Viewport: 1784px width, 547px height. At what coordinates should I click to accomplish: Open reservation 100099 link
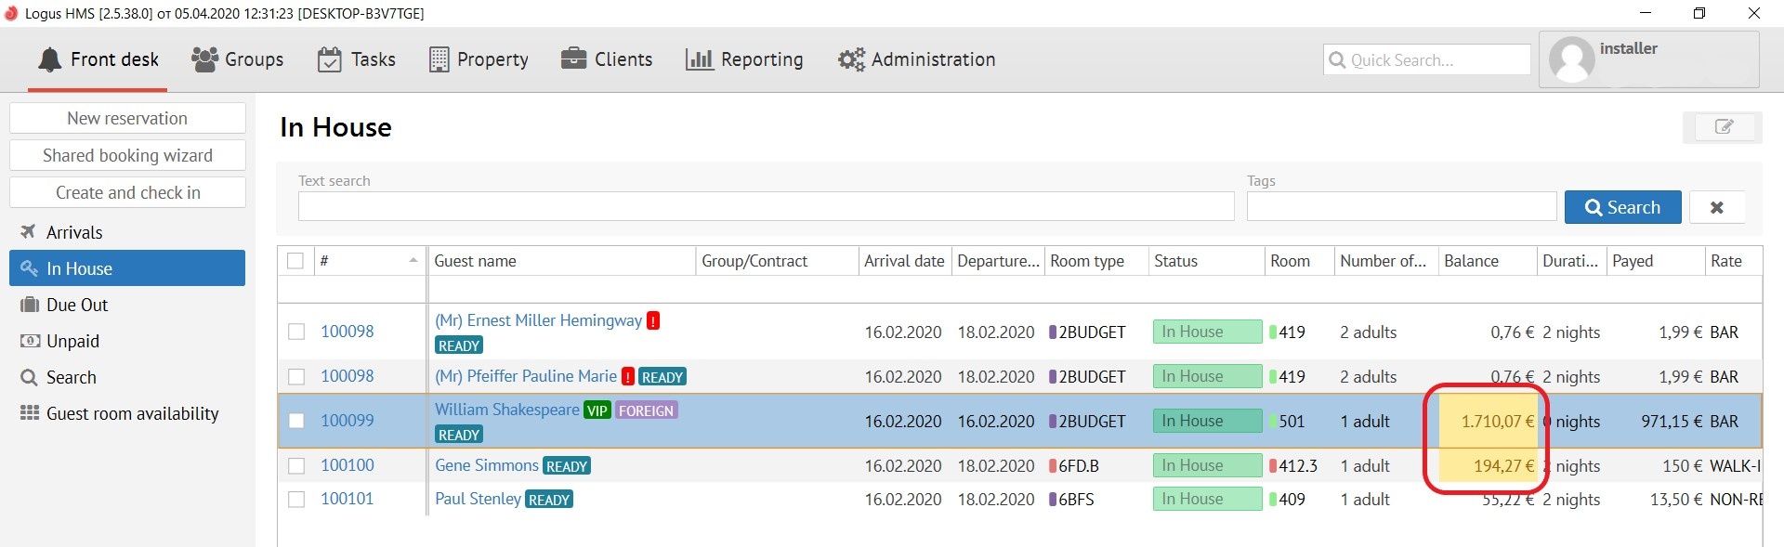[348, 421]
